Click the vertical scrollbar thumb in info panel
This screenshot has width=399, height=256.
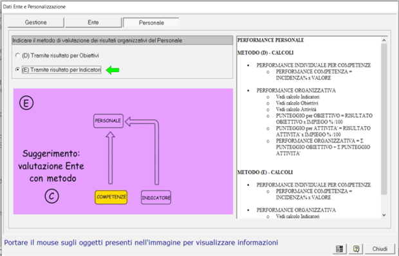384,119
